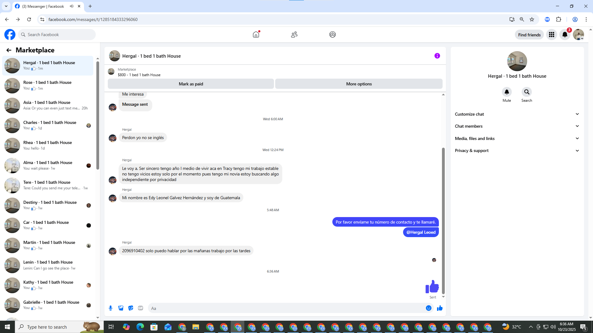Open conversation information purple icon
This screenshot has width=593, height=333.
(x=437, y=56)
